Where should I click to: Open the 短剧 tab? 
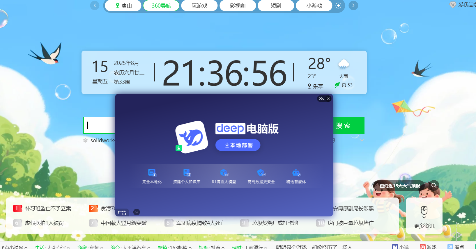point(276,6)
